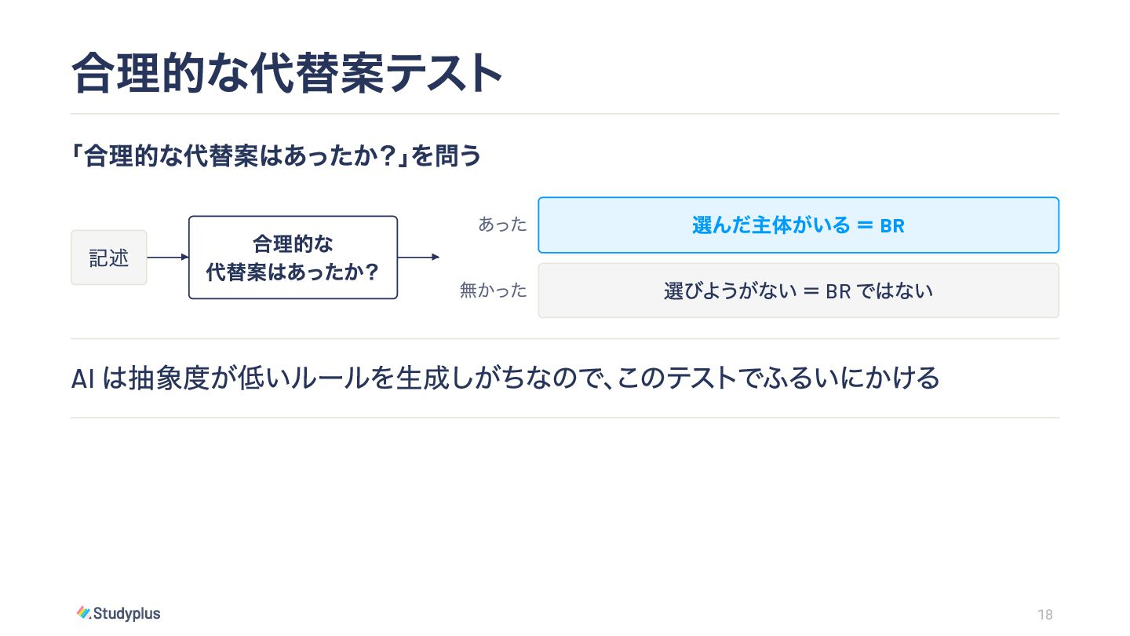Click the divider line below the AI sentence
This screenshot has height=636, width=1130.
pos(565,418)
